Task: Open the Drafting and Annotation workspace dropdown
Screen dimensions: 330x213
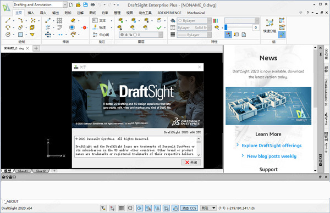Action: tap(65, 4)
